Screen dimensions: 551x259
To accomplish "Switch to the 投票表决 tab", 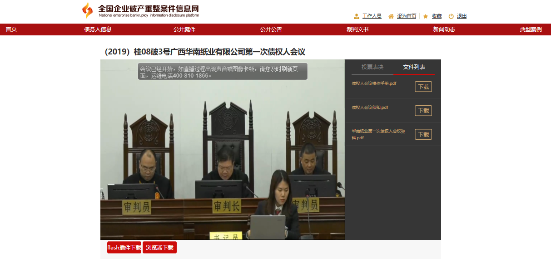I will [x=372, y=67].
